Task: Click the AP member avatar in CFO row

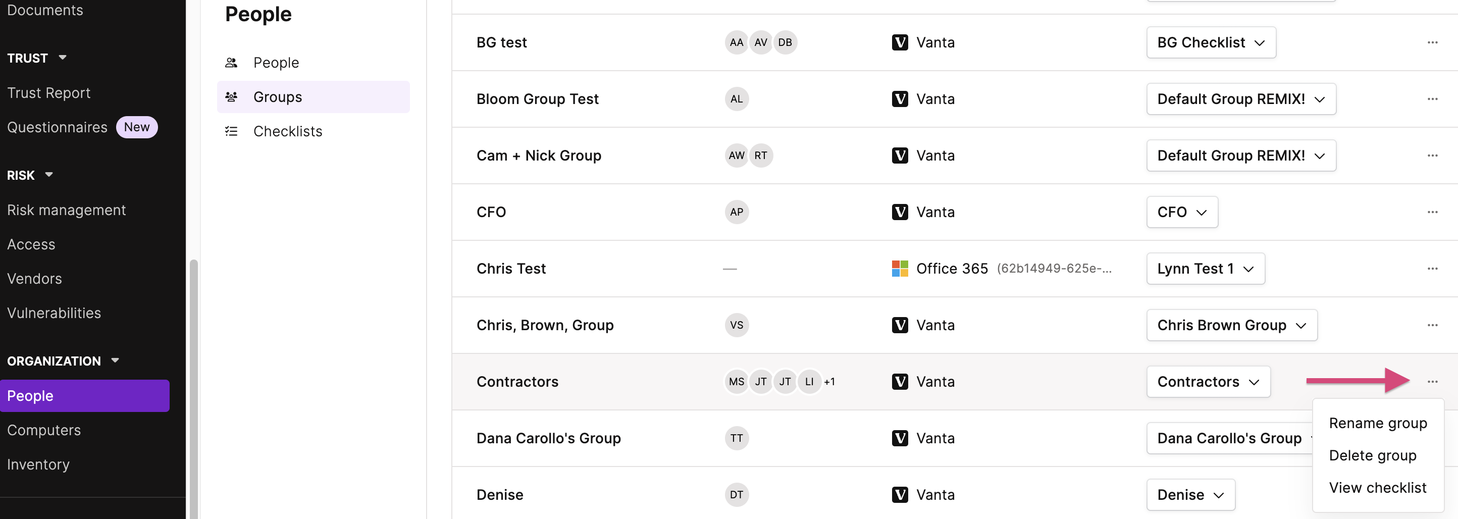Action: [x=737, y=212]
